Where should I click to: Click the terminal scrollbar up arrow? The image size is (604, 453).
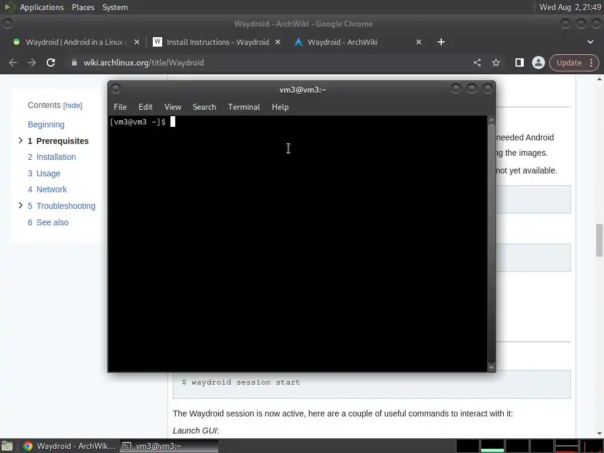pos(491,120)
